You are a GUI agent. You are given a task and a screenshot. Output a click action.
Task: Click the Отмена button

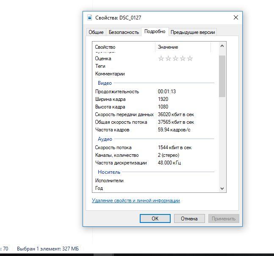click(189, 219)
